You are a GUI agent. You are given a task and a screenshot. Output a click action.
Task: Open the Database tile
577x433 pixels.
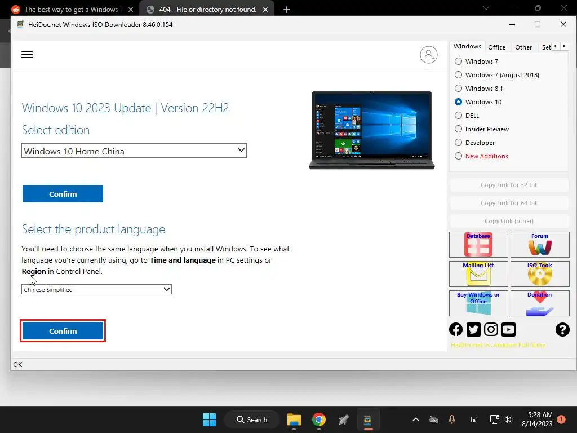pyautogui.click(x=478, y=245)
